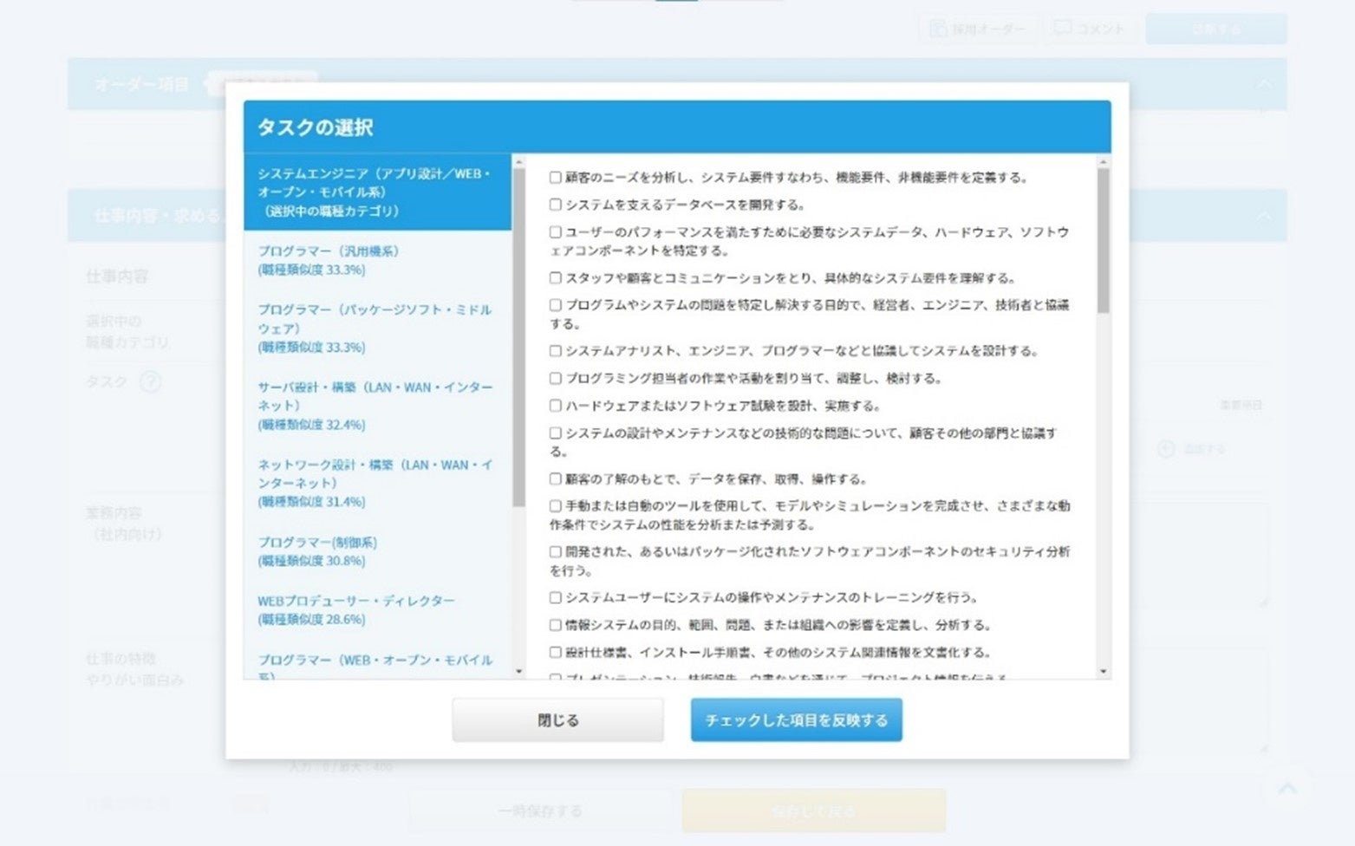Viewport: 1355px width, 846px height.
Task: Check the task starting with 顧客のニーズを分析し
Action: 555,178
